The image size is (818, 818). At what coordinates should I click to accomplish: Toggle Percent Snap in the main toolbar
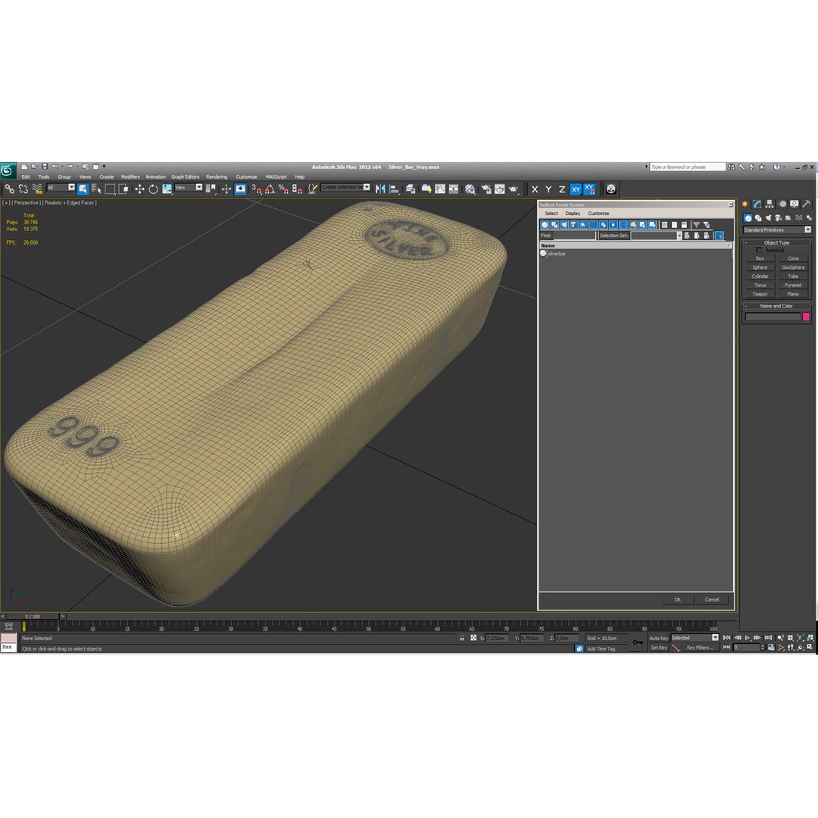pyautogui.click(x=283, y=189)
